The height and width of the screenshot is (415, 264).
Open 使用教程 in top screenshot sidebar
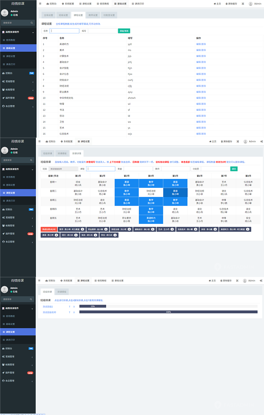click(x=18, y=40)
